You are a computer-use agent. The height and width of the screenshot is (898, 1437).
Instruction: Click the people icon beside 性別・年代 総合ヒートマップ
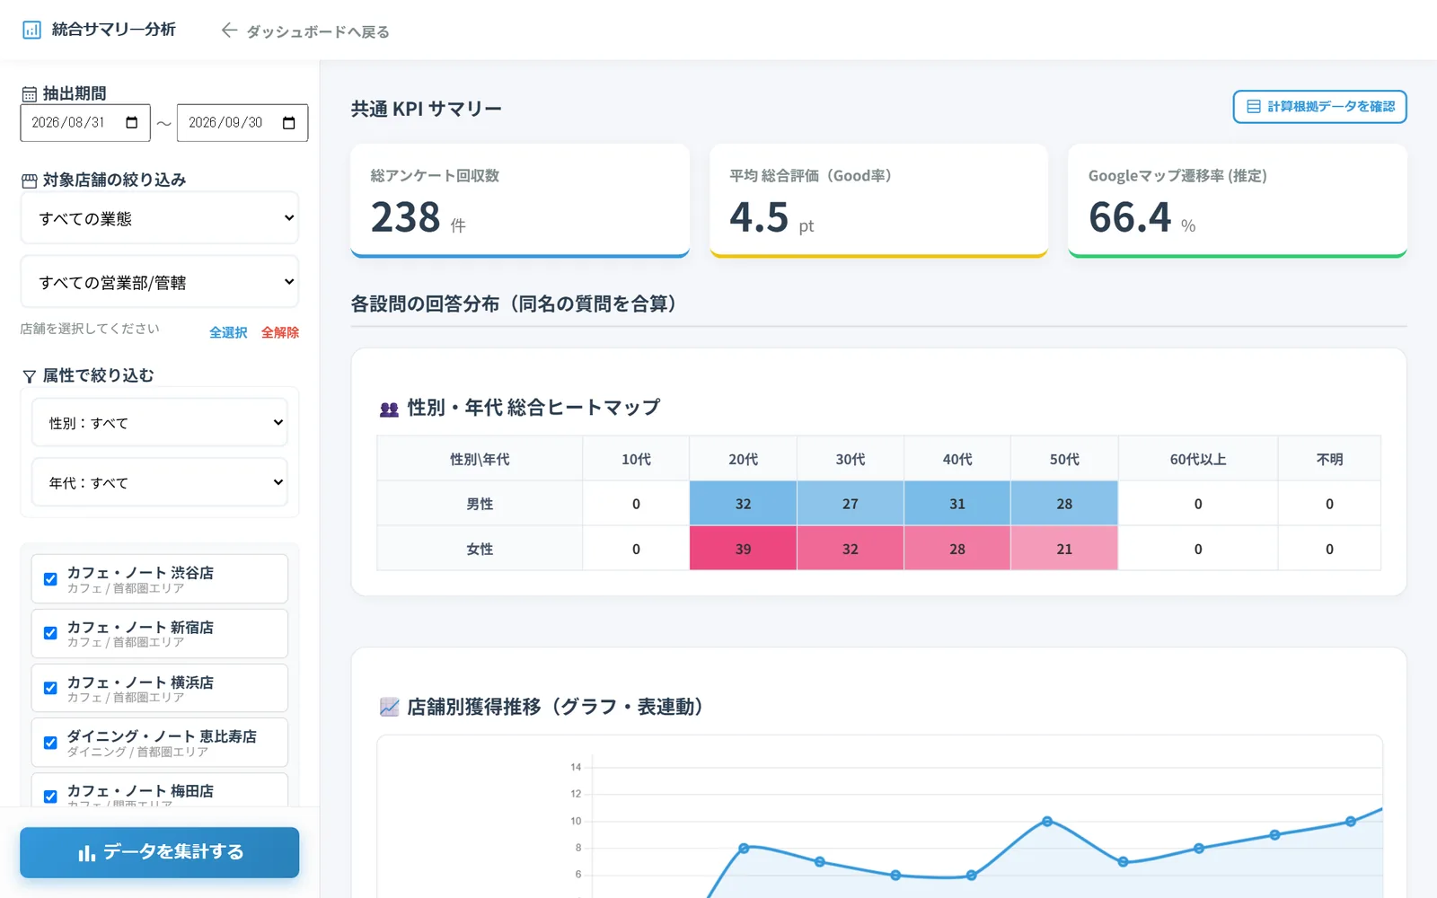pos(389,409)
